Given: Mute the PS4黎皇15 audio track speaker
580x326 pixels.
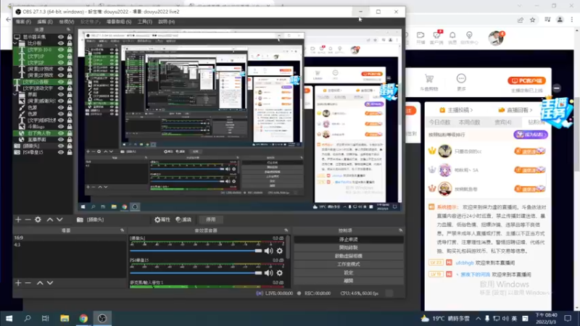Looking at the screenshot, I should (x=268, y=273).
